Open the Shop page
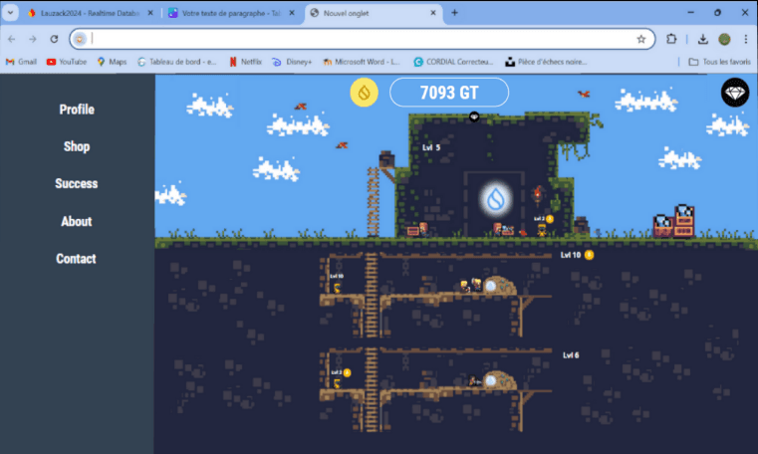This screenshot has height=454, width=758. pos(77,146)
